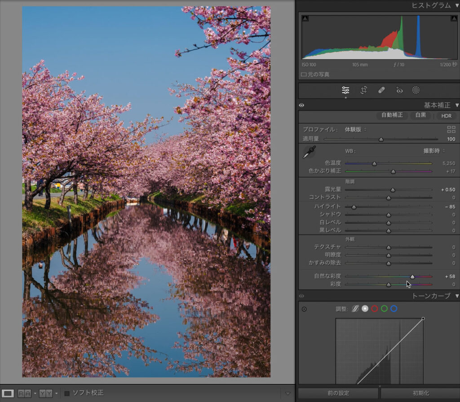The image size is (460, 402).
Task: Click the 初期化 reset button
Action: (420, 393)
